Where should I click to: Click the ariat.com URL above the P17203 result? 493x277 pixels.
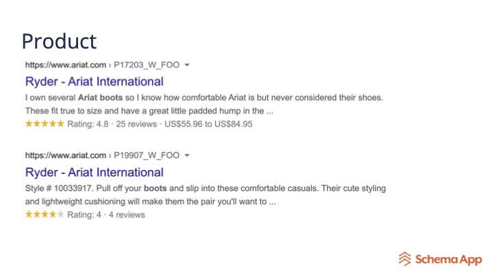pos(66,65)
